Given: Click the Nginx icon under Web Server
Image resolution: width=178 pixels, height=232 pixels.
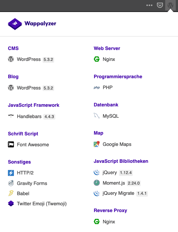Looking at the screenshot, I should click(97, 59).
